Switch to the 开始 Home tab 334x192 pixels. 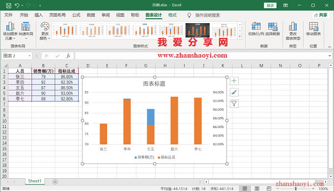coord(24,15)
